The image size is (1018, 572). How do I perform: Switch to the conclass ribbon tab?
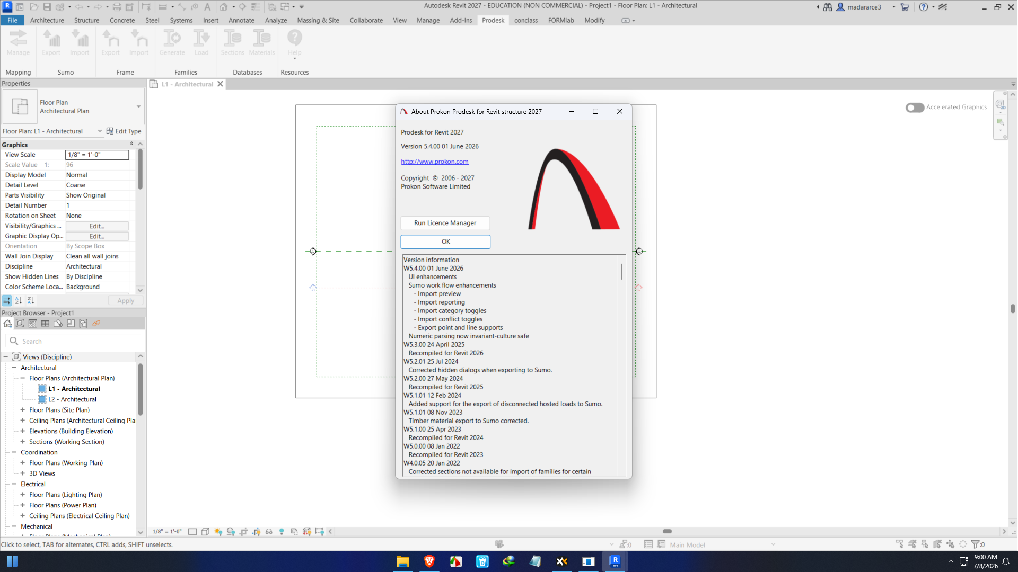pos(526,21)
